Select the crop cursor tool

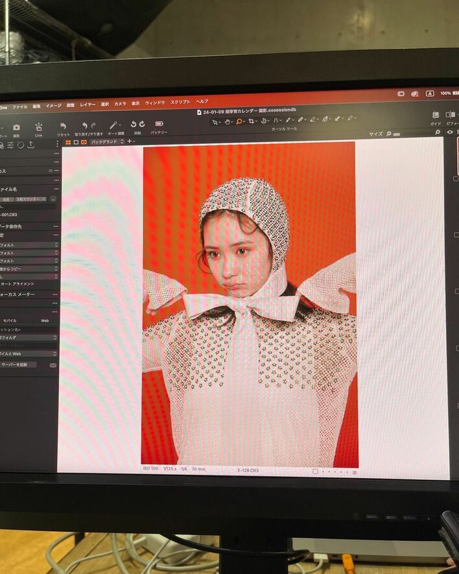252,121
